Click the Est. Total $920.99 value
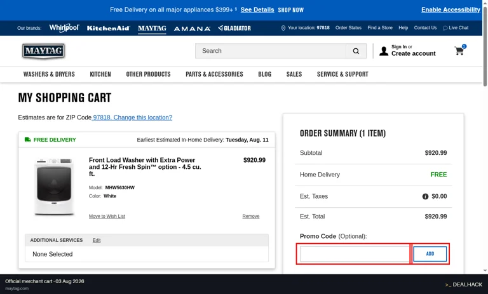The width and height of the screenshot is (488, 294). pos(436,217)
